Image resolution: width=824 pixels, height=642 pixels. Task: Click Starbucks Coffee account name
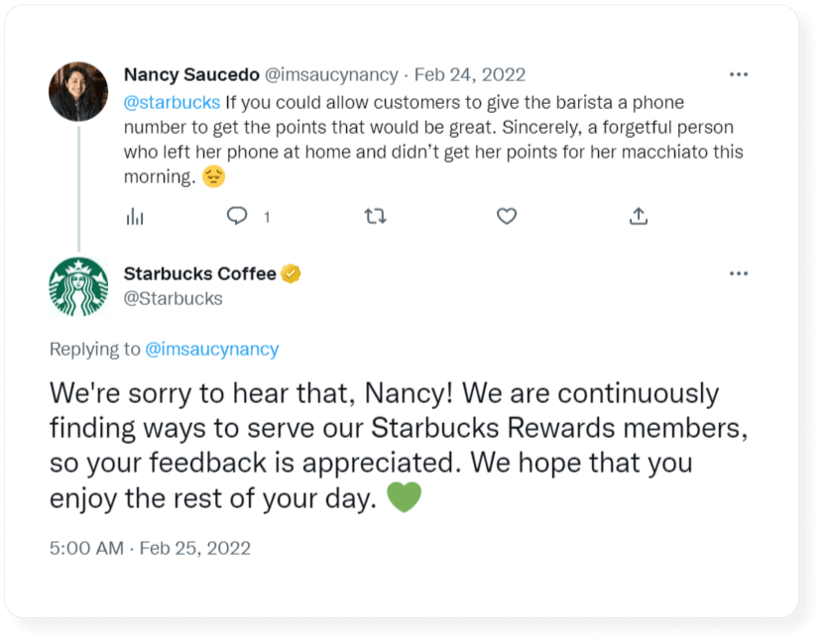tap(199, 274)
